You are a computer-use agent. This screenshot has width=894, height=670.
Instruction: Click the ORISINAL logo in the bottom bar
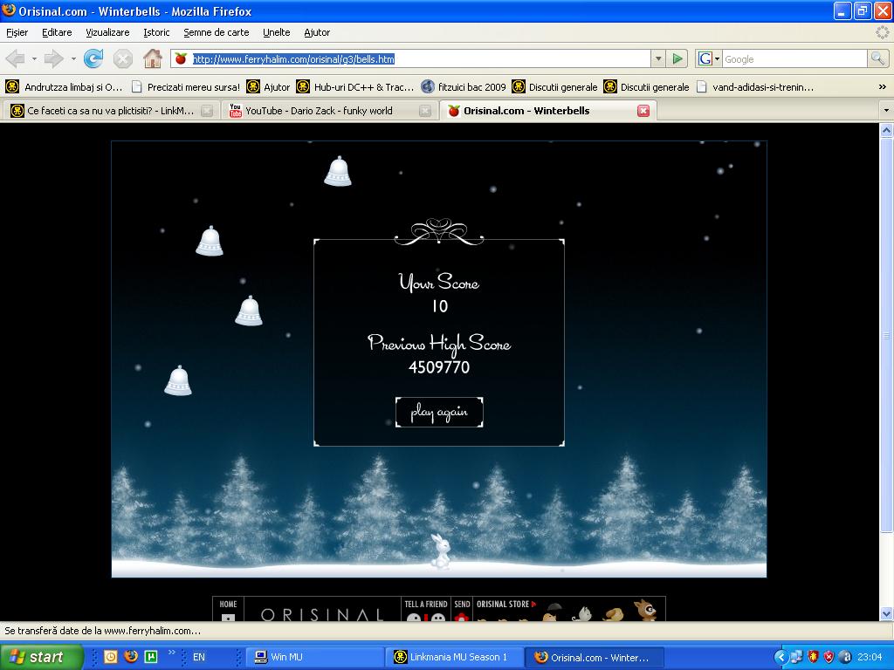[x=323, y=614]
